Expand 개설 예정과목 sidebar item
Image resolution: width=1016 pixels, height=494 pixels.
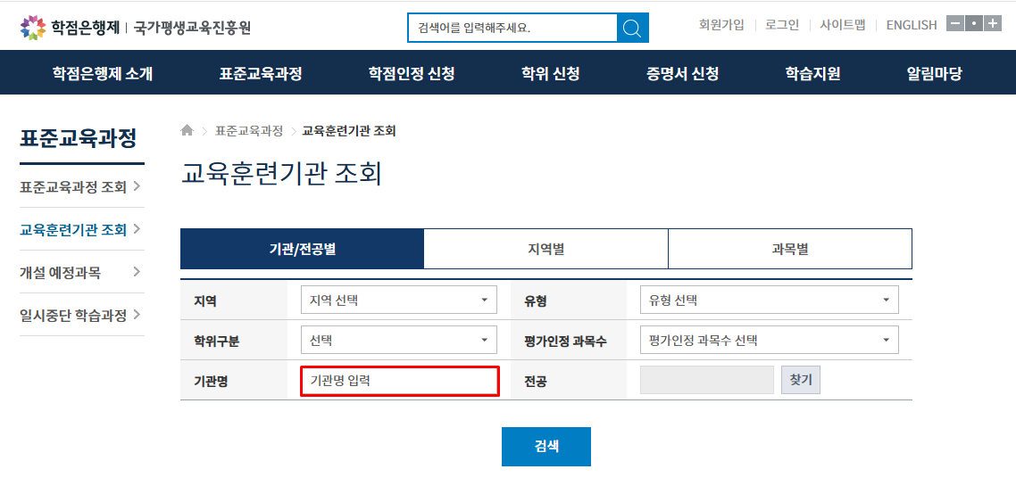tap(81, 272)
